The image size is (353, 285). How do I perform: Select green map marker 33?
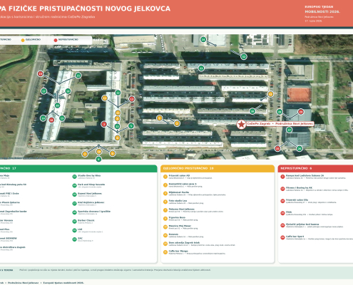[x=201, y=68]
